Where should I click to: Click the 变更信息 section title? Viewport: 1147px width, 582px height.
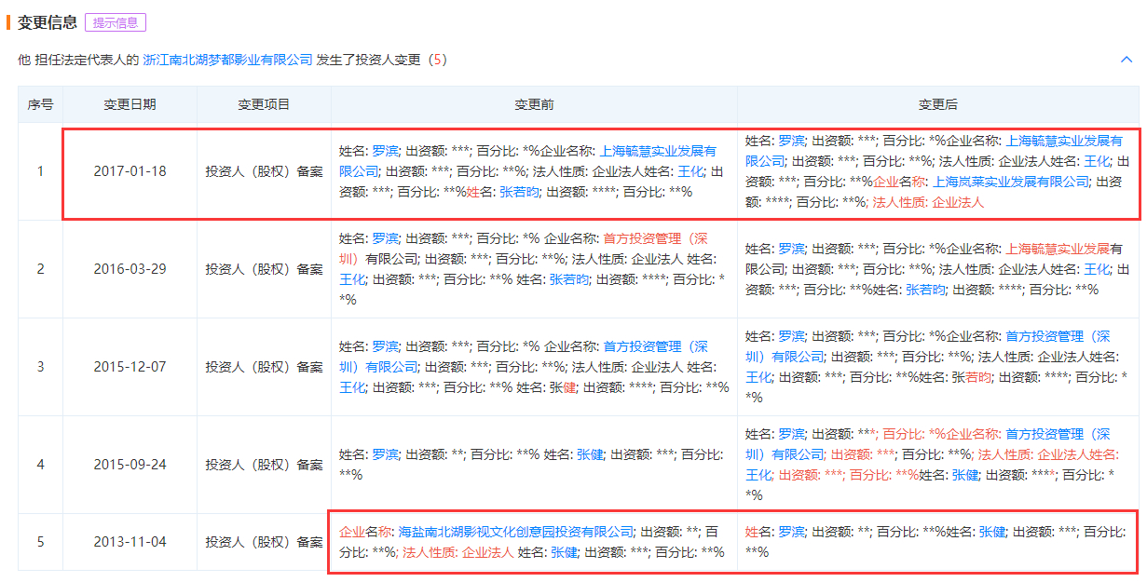point(47,23)
